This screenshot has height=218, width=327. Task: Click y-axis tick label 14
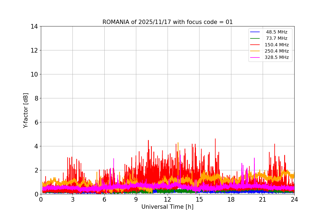click(x=34, y=26)
